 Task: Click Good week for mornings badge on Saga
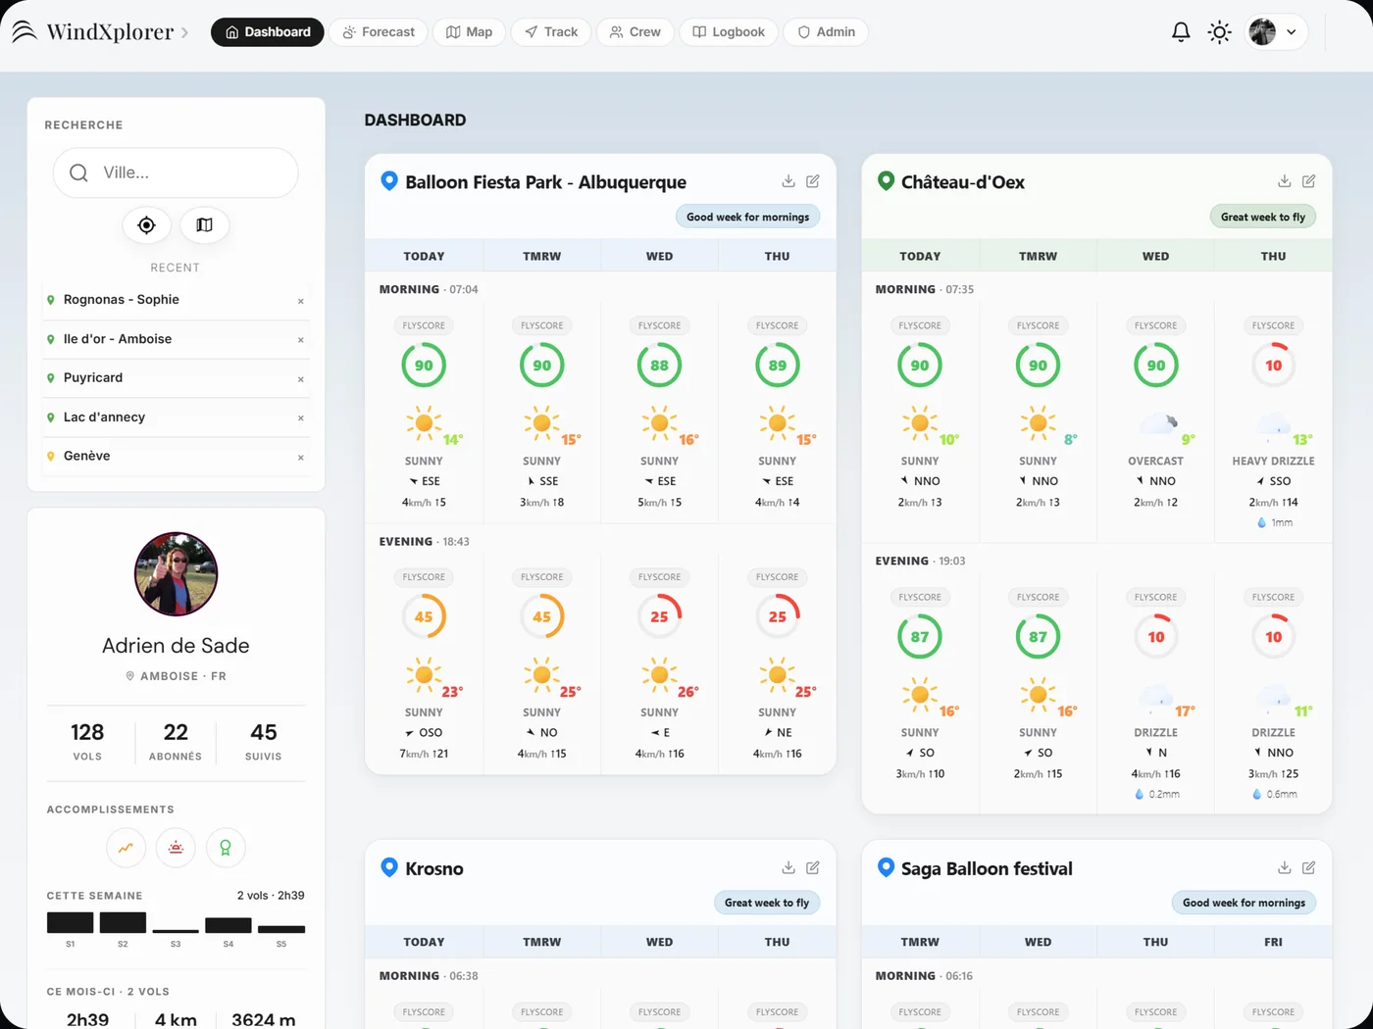coord(1244,903)
